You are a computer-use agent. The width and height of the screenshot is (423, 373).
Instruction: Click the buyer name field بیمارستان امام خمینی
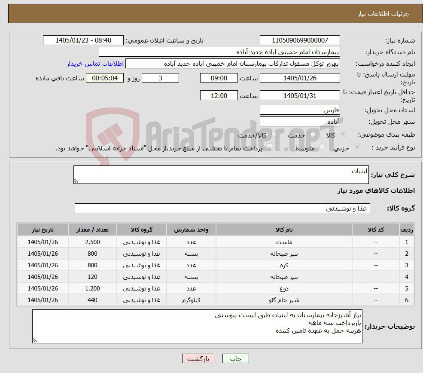click(x=219, y=52)
